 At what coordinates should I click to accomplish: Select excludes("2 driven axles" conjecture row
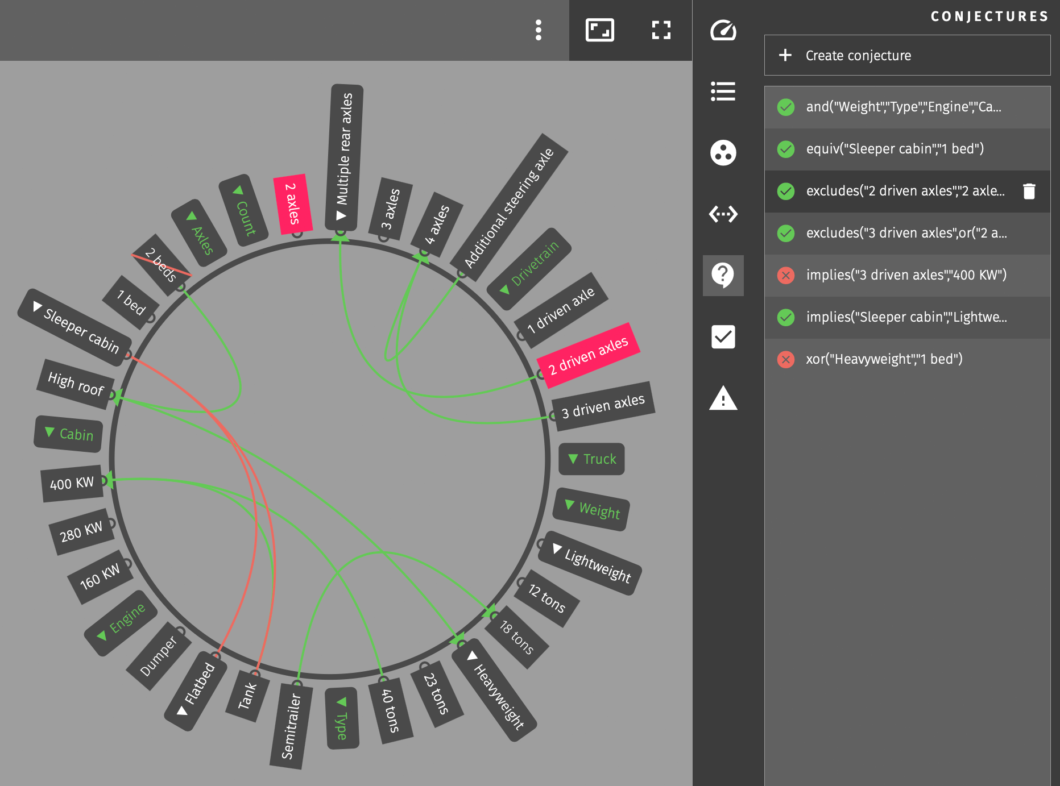coord(907,191)
